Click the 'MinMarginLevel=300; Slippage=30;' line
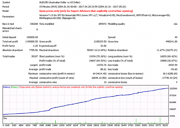Image resolution: width=180 pixels, height=128 pixels. click(x=58, y=18)
